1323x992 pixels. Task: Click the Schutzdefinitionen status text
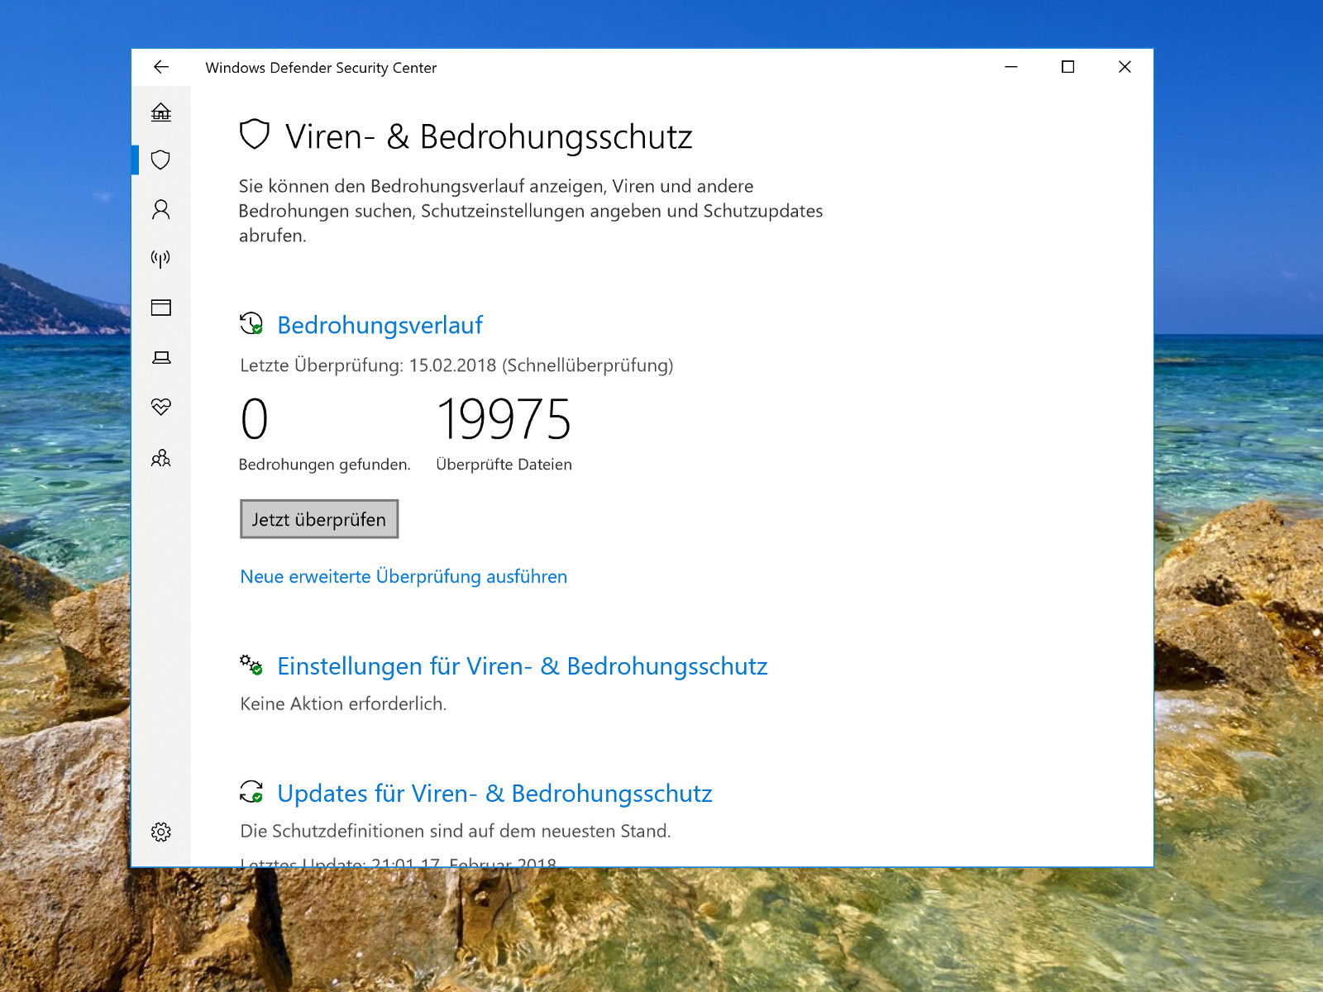[x=456, y=832]
